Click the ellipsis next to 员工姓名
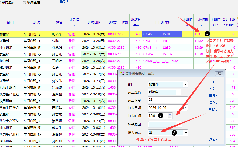 pyautogui.click(x=184, y=92)
